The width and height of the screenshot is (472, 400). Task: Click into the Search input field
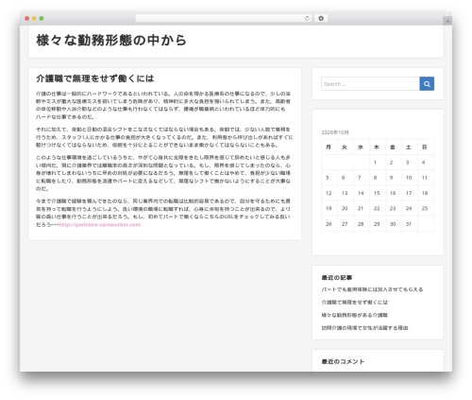click(x=370, y=84)
